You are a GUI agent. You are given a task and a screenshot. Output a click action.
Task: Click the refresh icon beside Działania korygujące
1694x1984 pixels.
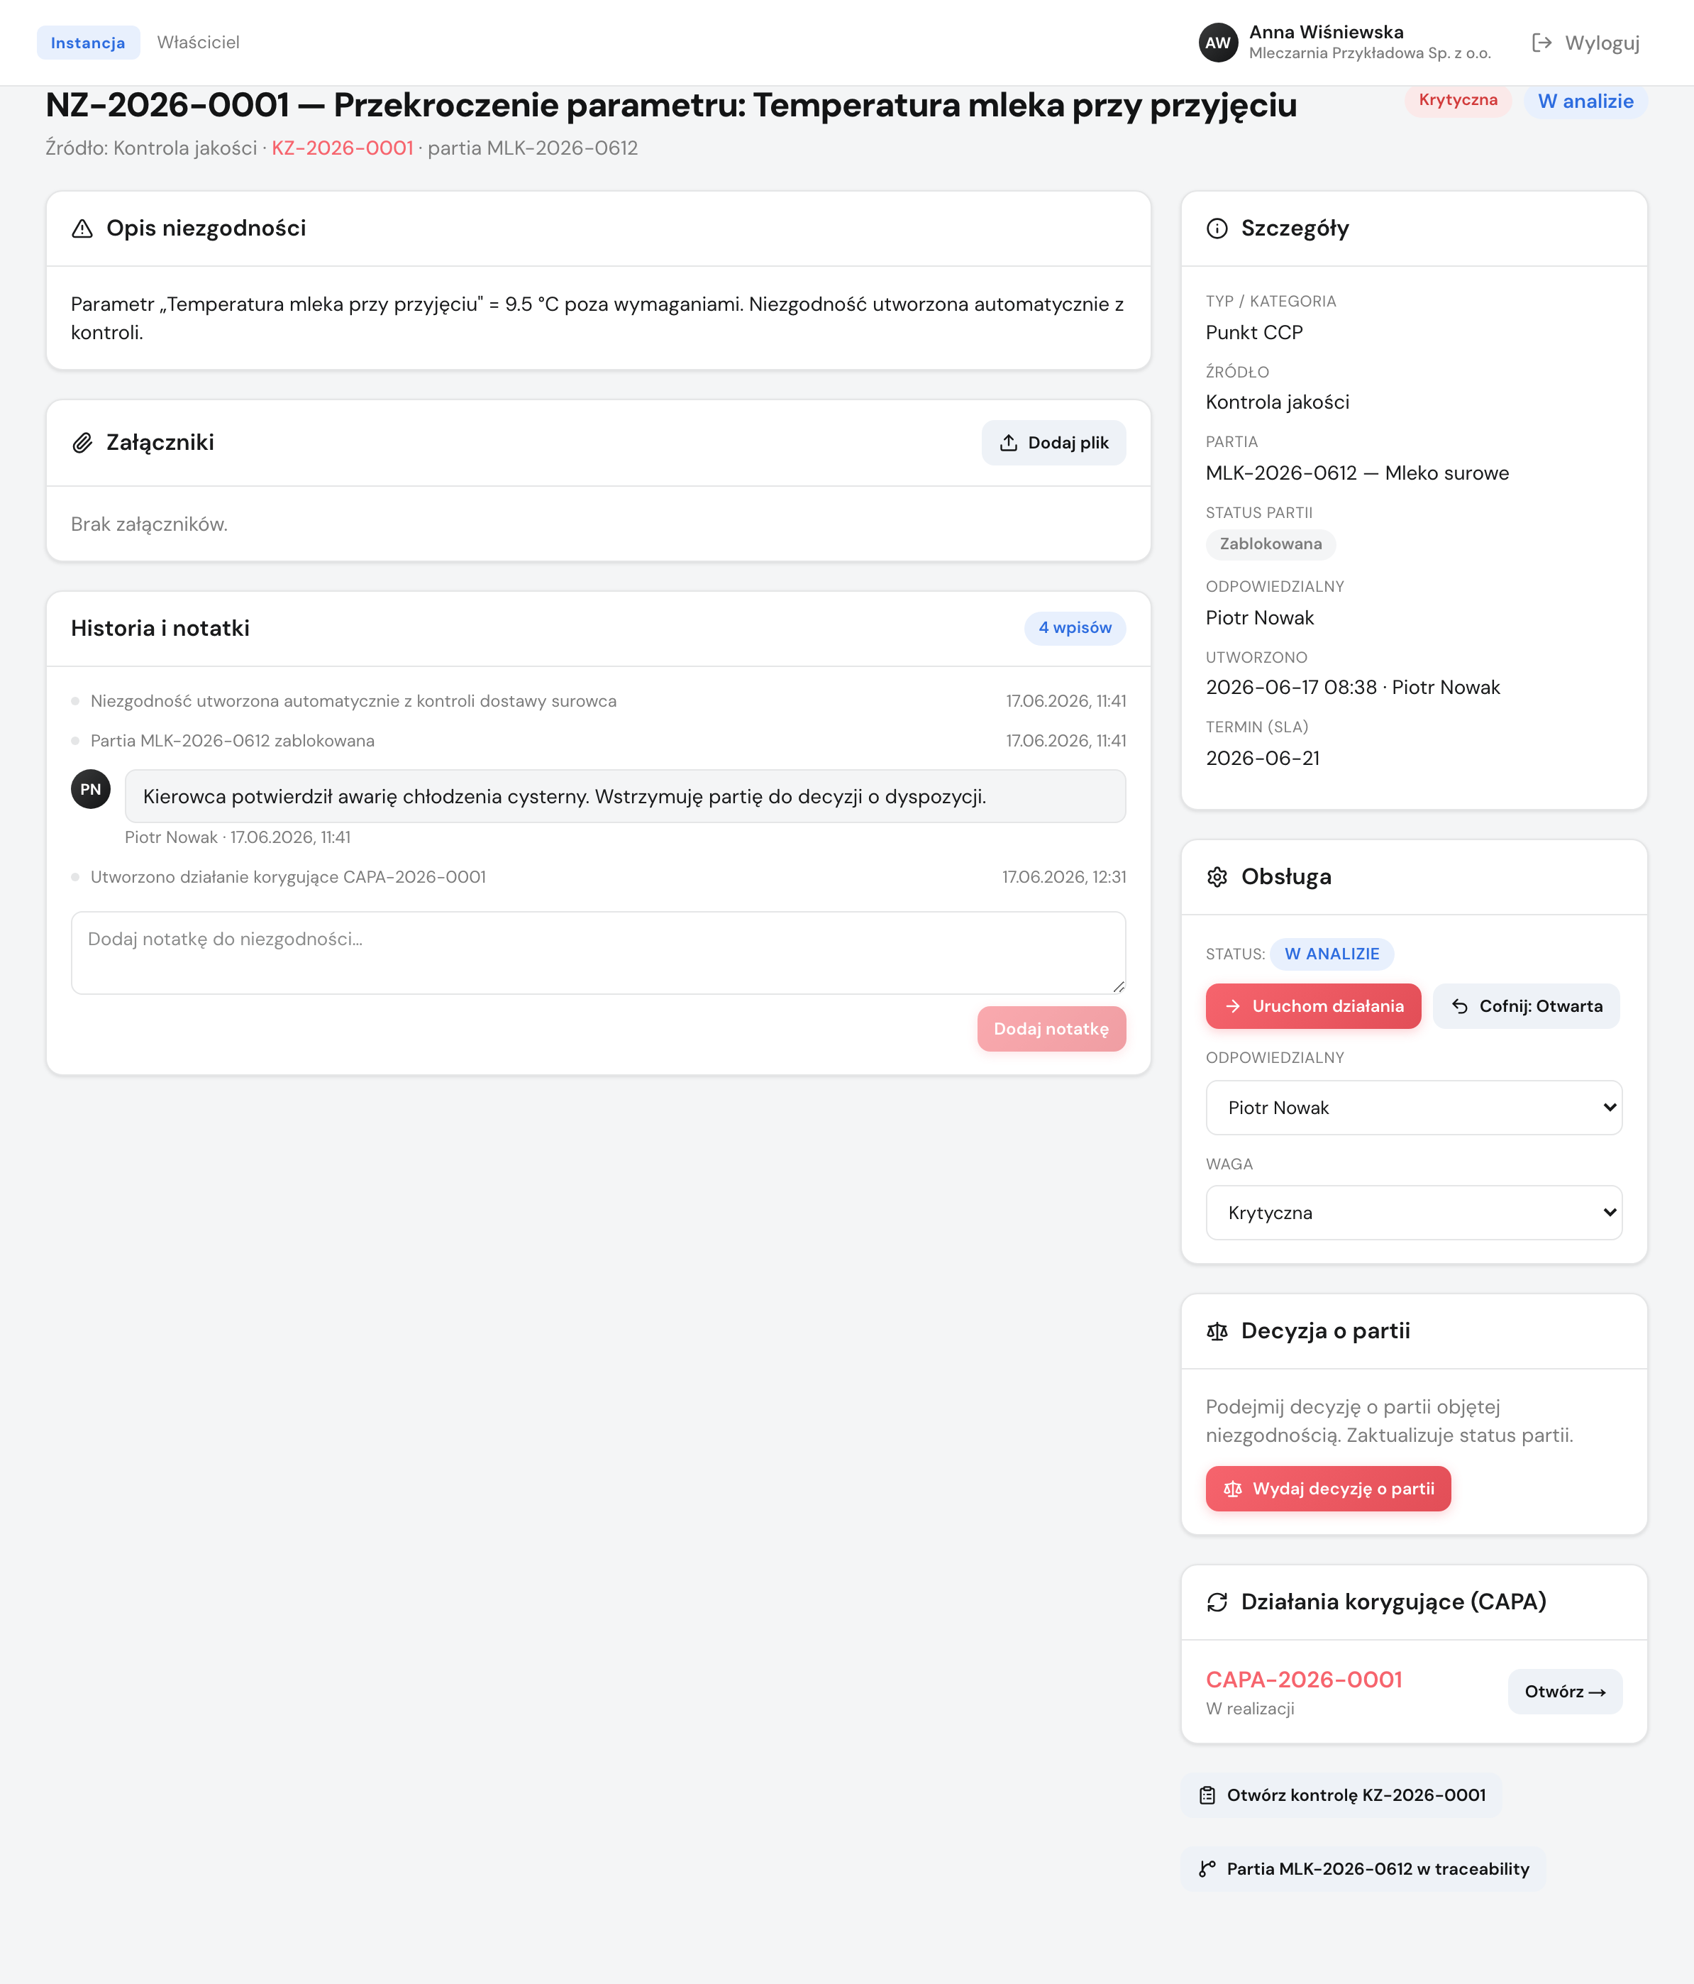click(x=1217, y=1602)
